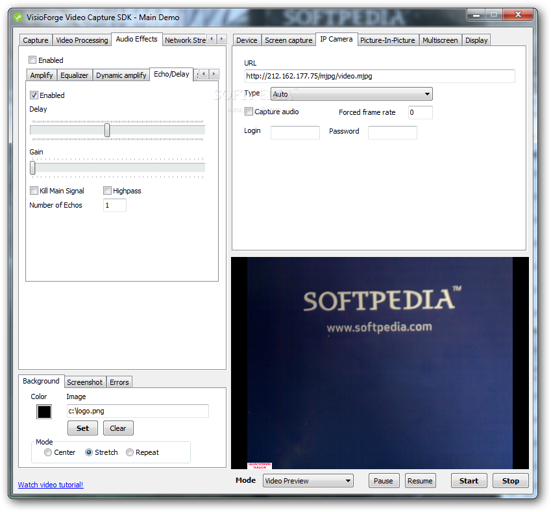Click the Password input field
551x512 pixels.
(393, 132)
